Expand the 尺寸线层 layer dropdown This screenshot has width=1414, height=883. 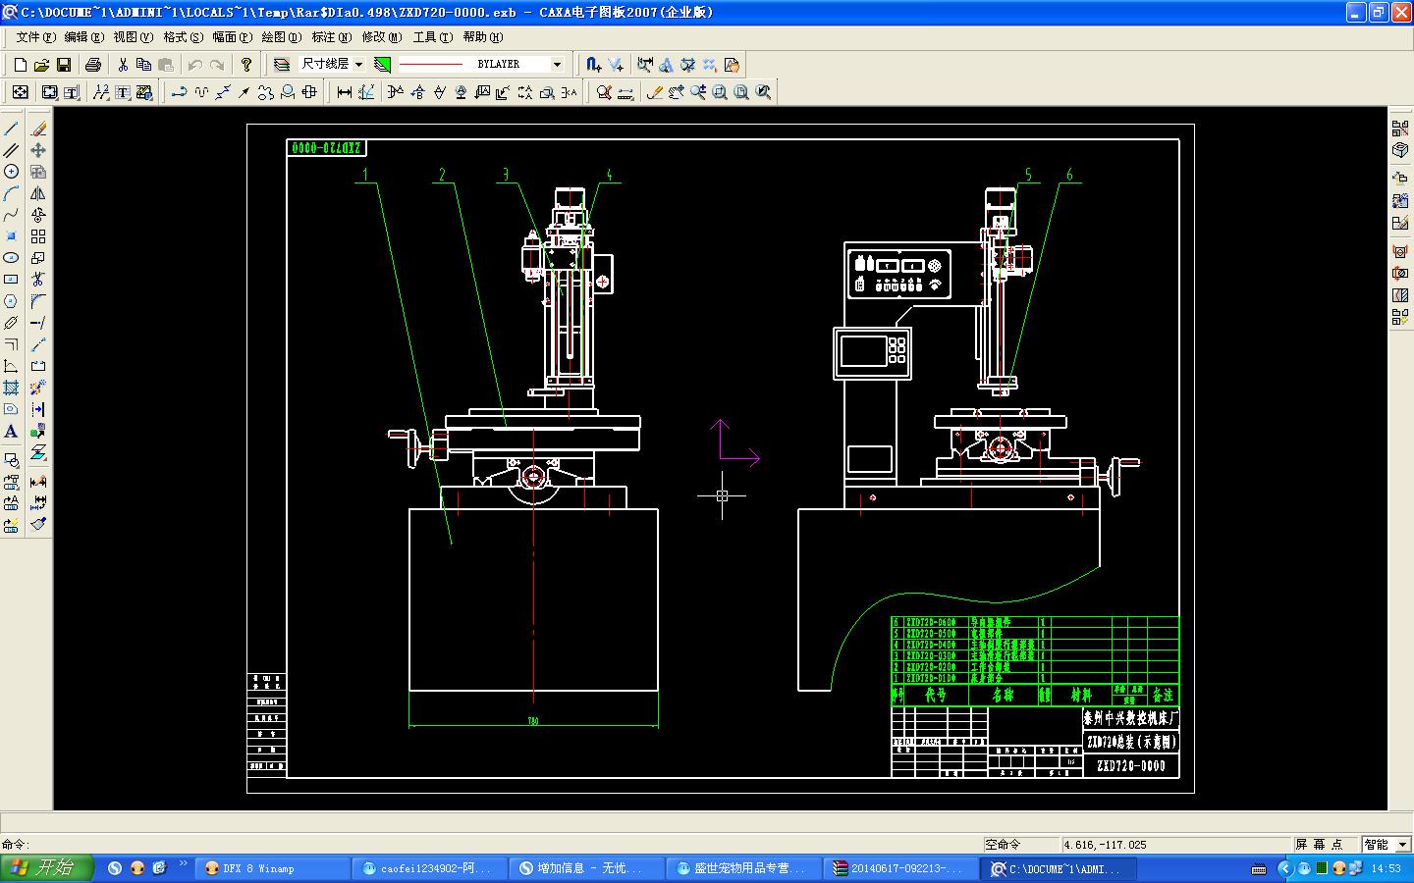358,65
